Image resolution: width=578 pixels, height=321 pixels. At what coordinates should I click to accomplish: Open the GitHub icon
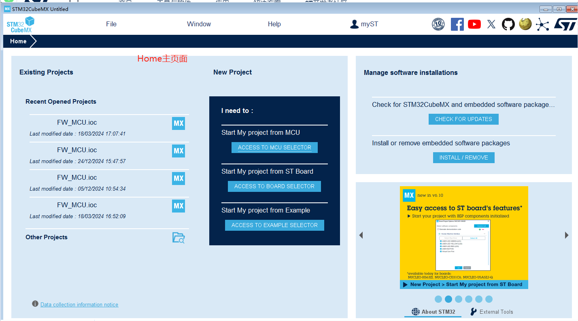tap(508, 24)
